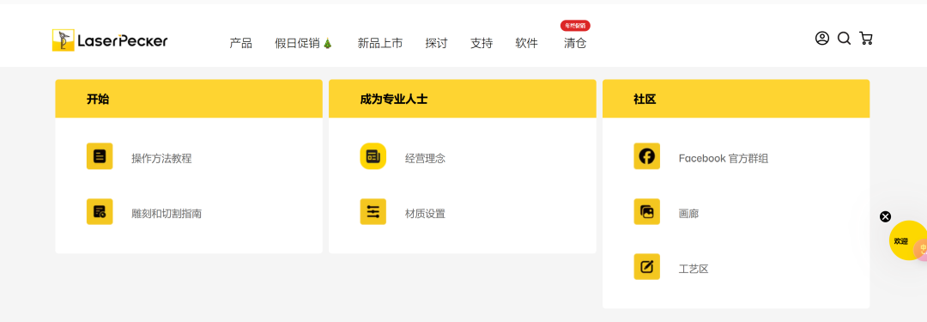Image resolution: width=927 pixels, height=322 pixels.
Task: Close the welcome popup bubble
Action: [885, 216]
